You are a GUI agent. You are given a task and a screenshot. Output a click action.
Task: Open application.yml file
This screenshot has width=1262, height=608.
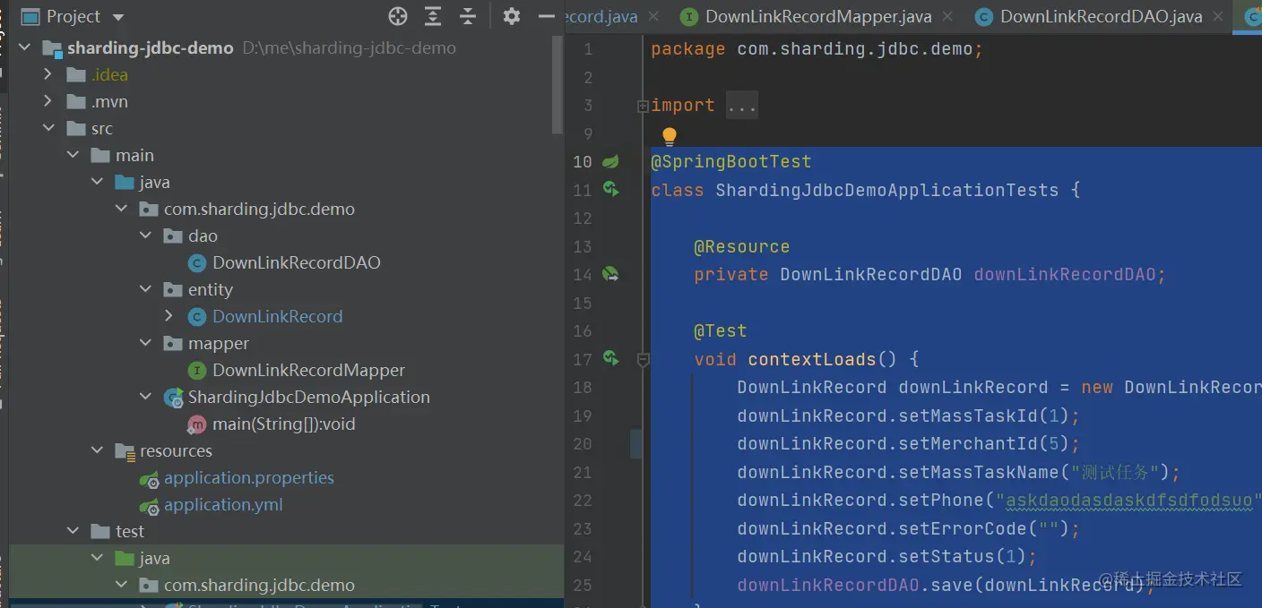coord(223,504)
